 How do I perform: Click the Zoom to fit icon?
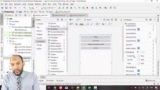[116, 20]
